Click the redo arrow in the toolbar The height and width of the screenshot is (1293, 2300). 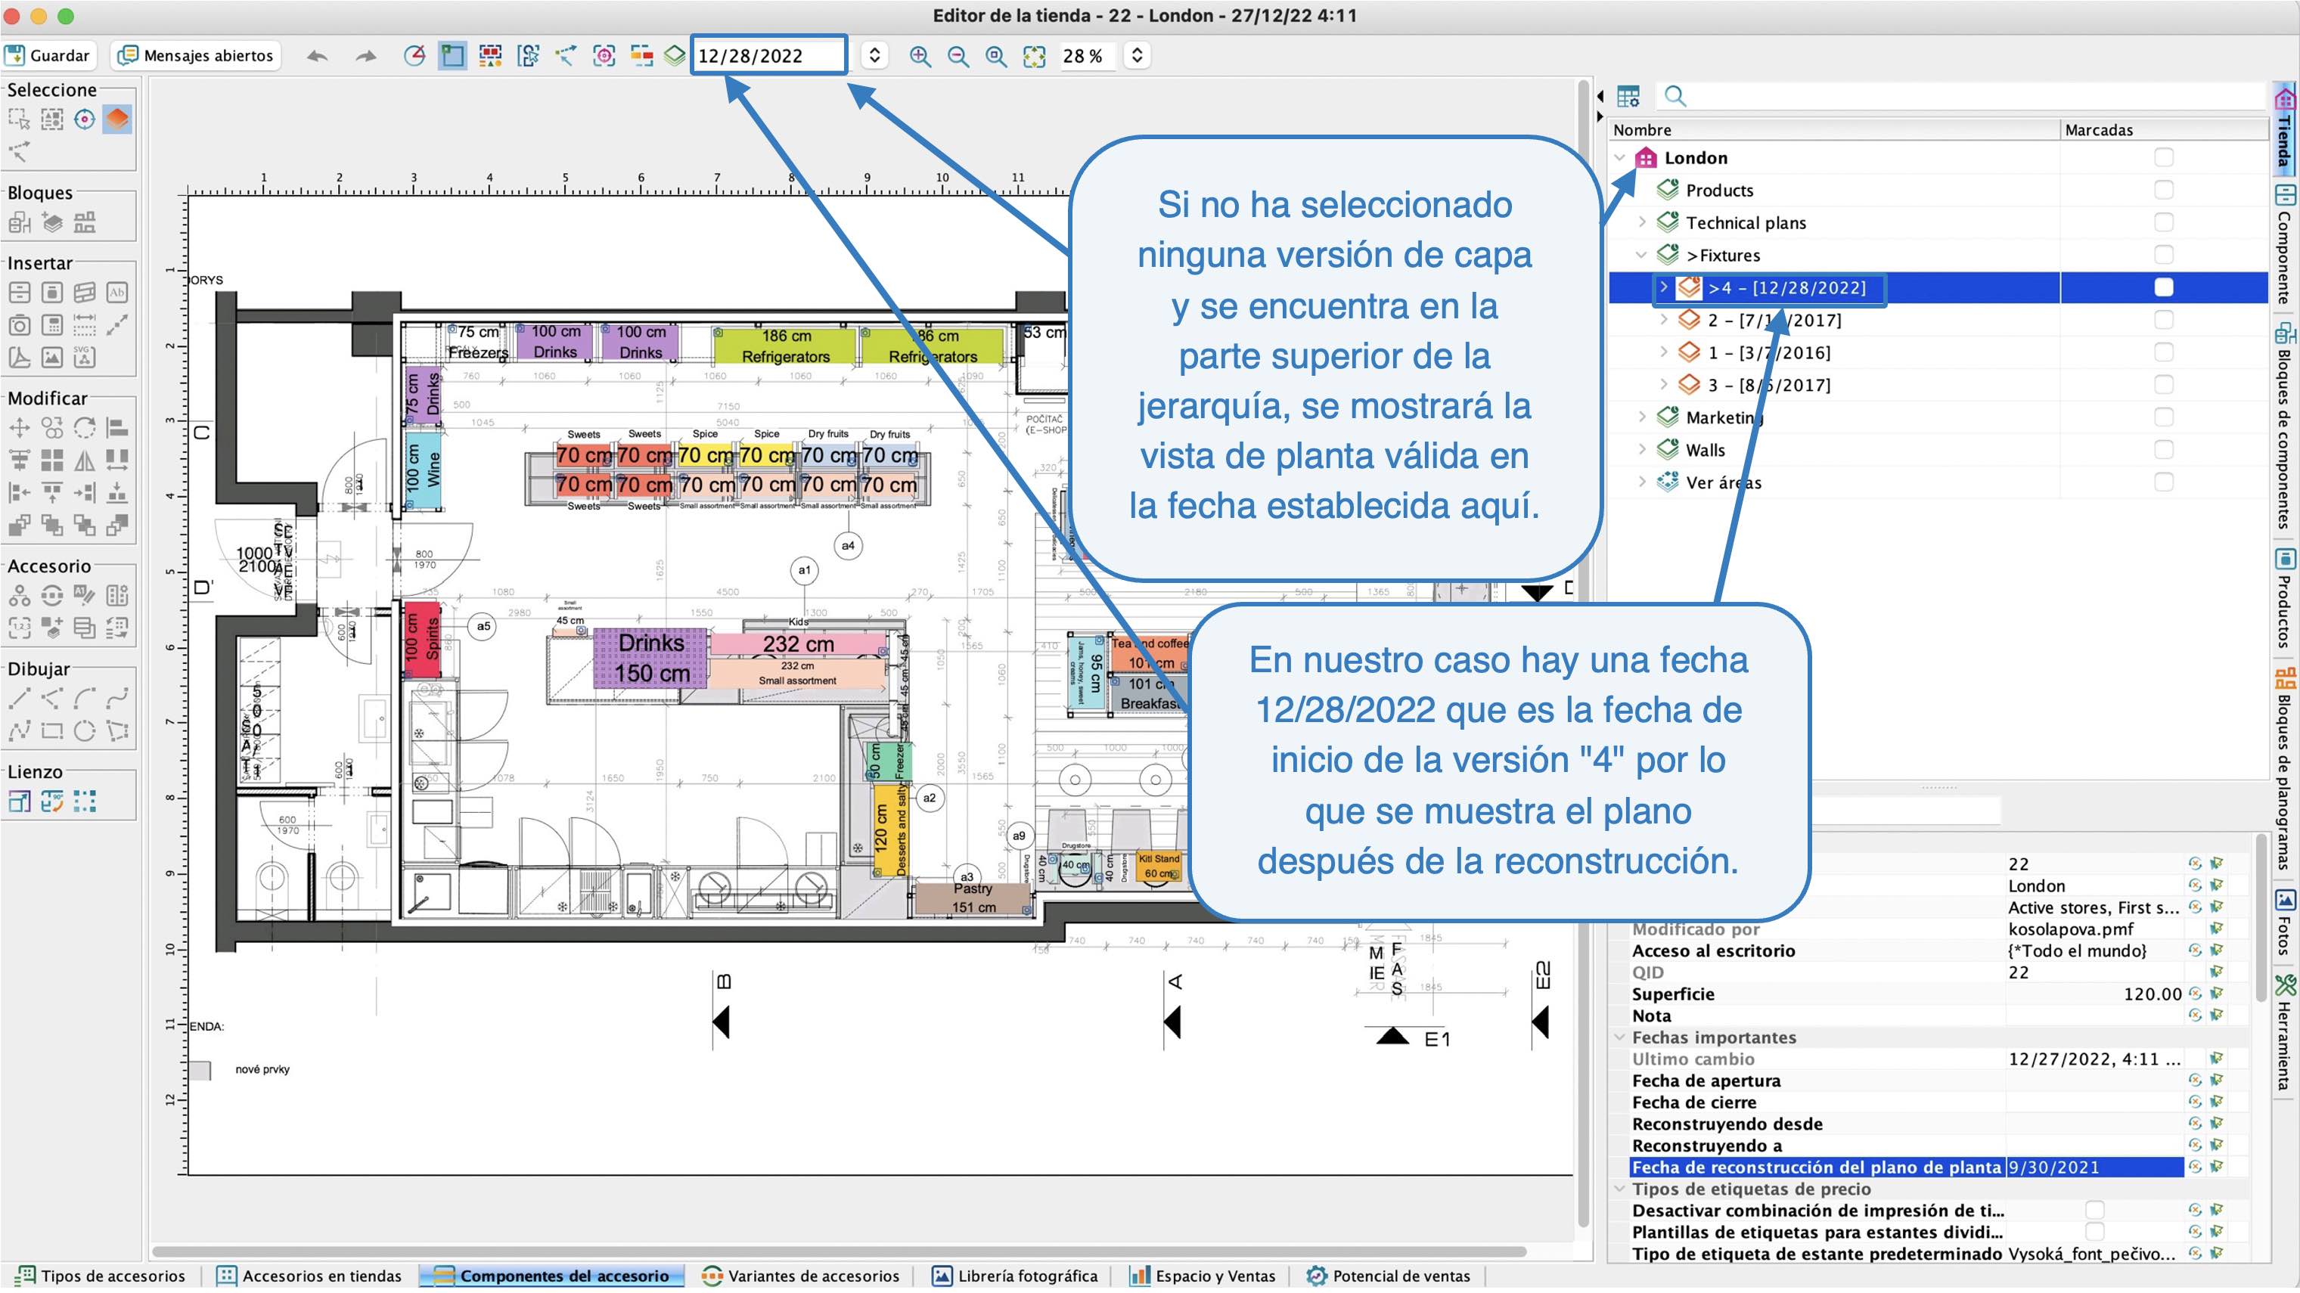[x=365, y=56]
